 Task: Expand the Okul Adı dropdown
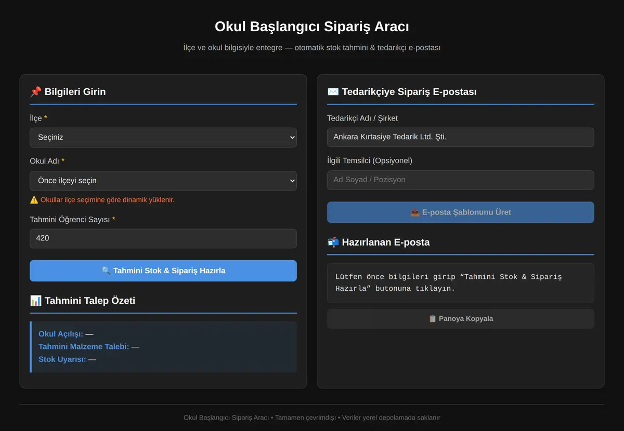[163, 181]
